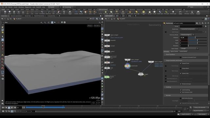210x118 pixels.
Task: Select the Spray Paint shelf tool
Action: (59, 12)
